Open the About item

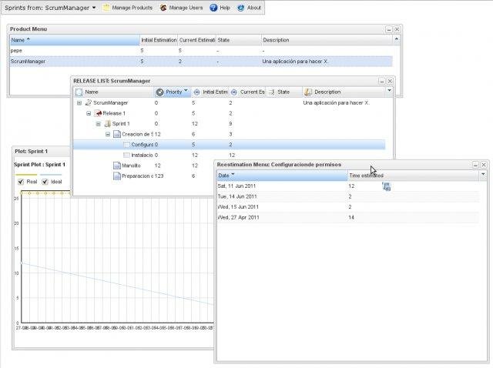tap(250, 8)
